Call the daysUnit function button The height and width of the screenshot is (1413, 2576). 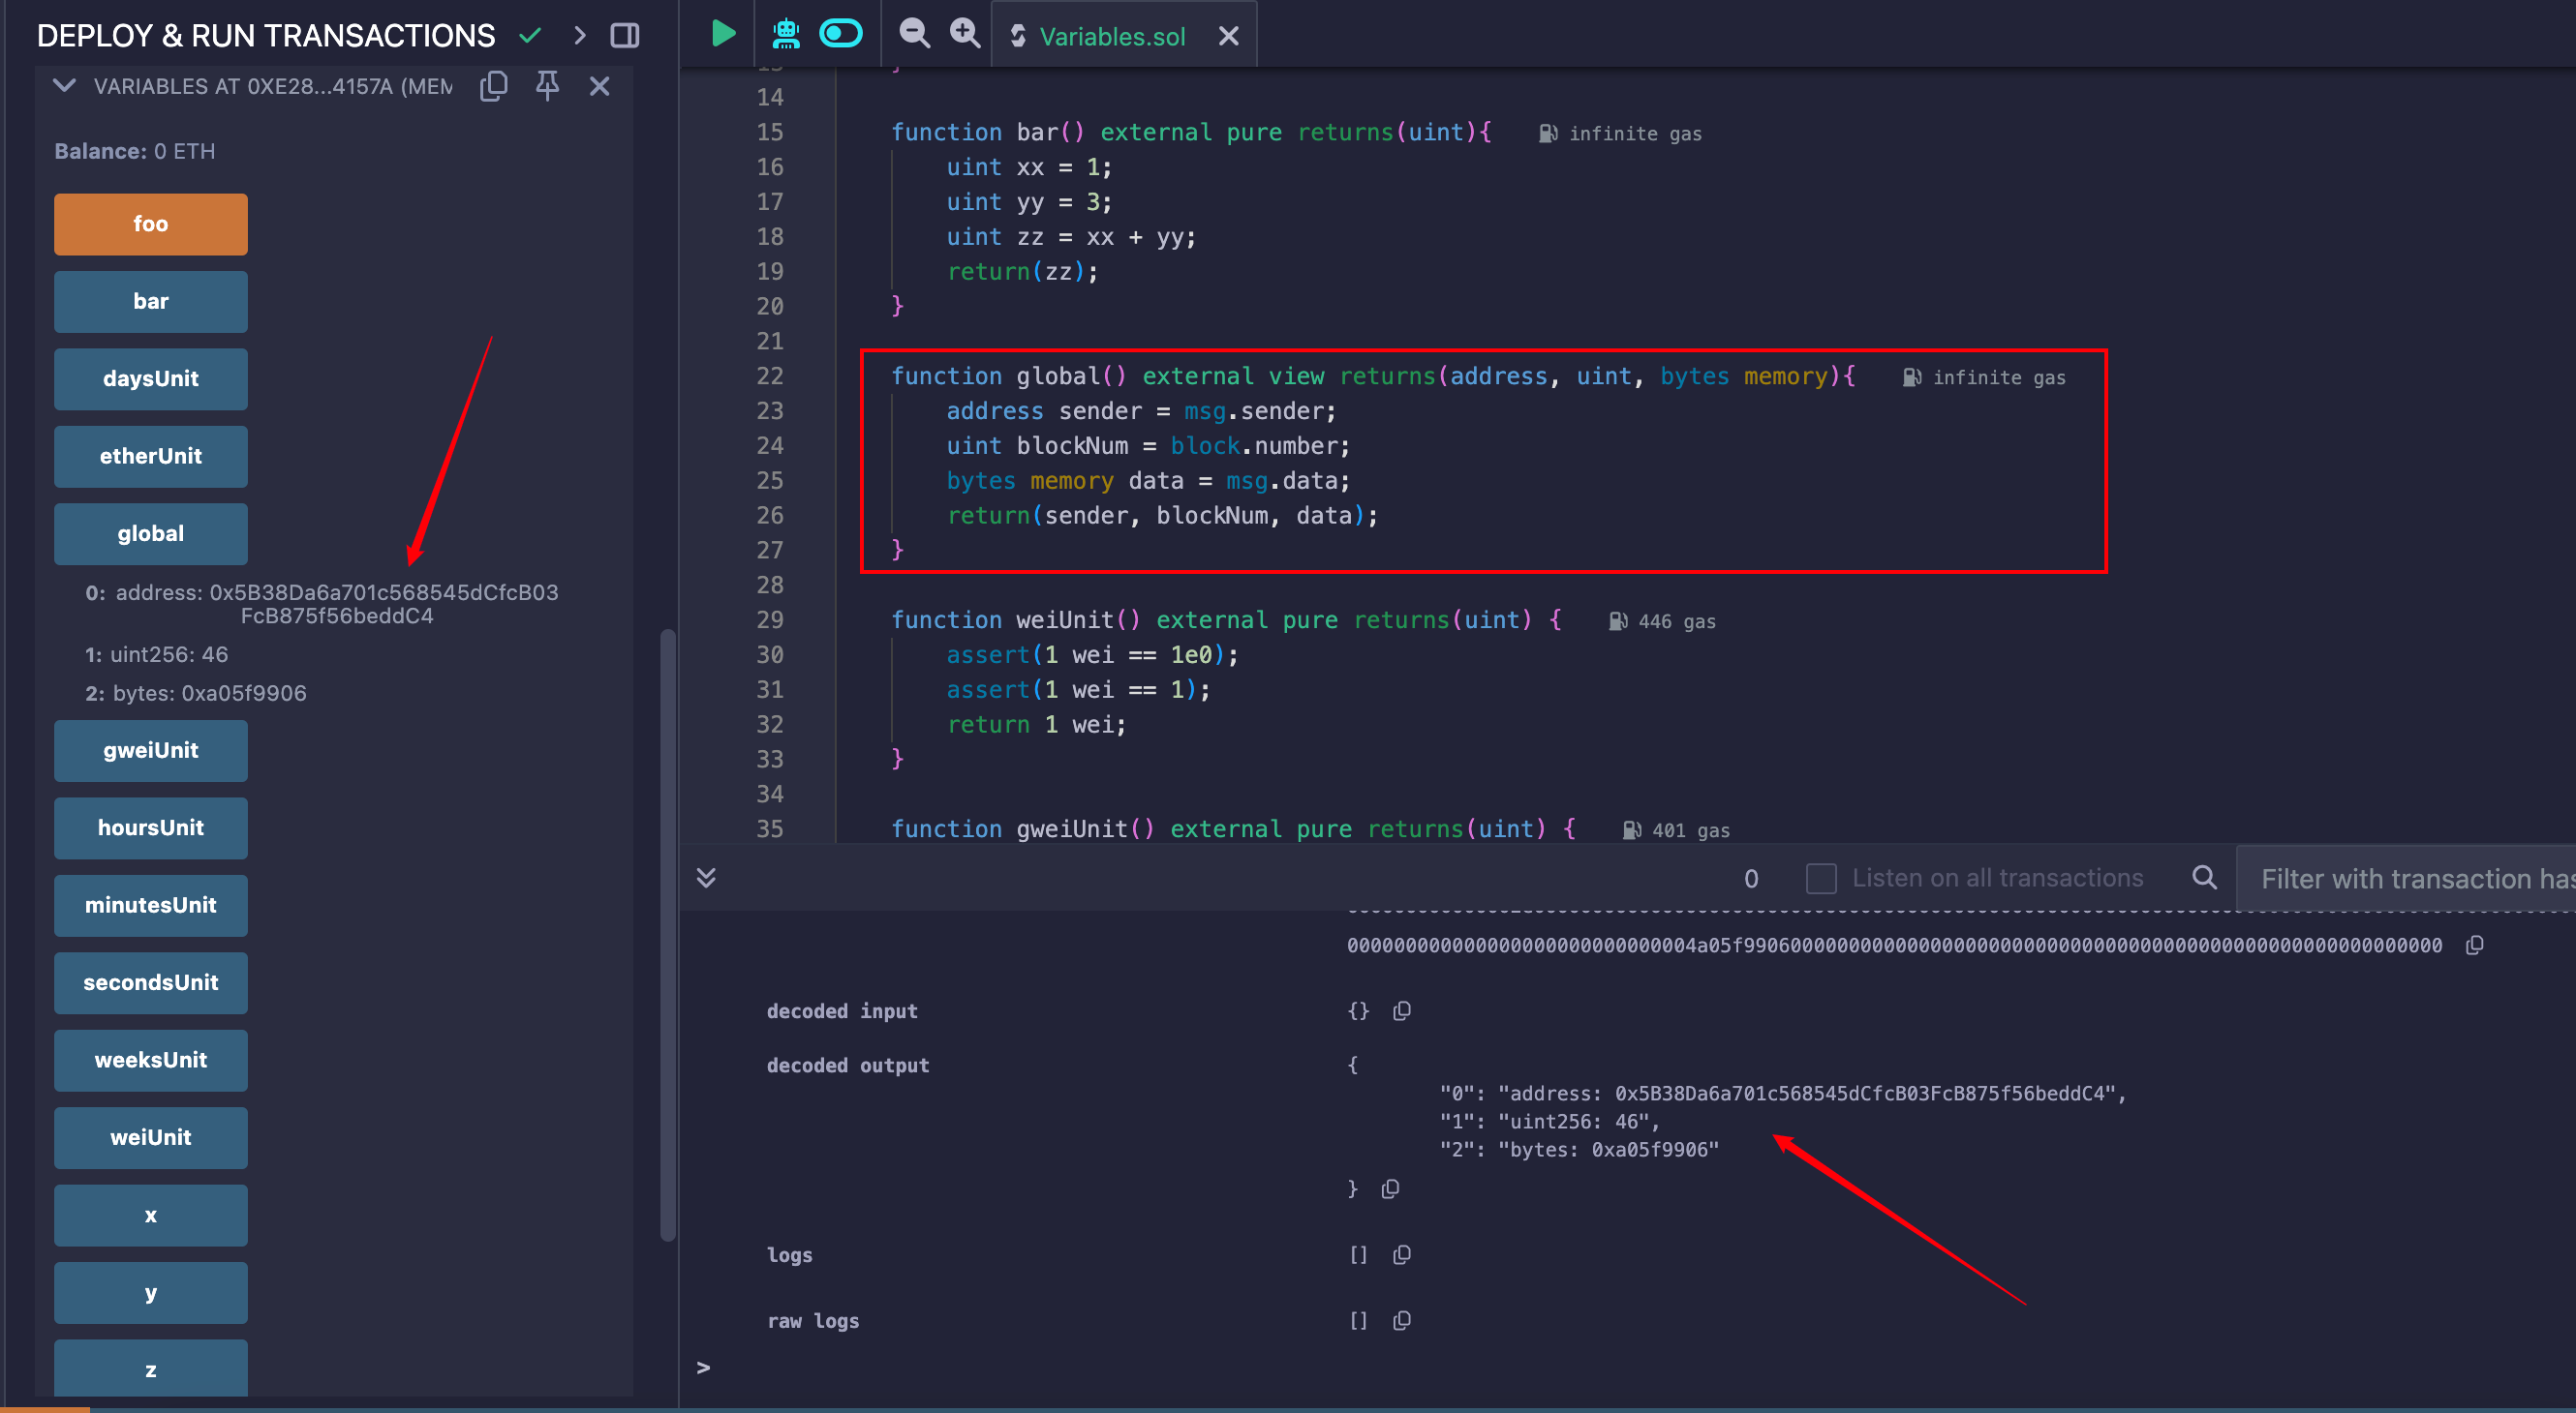pyautogui.click(x=151, y=378)
